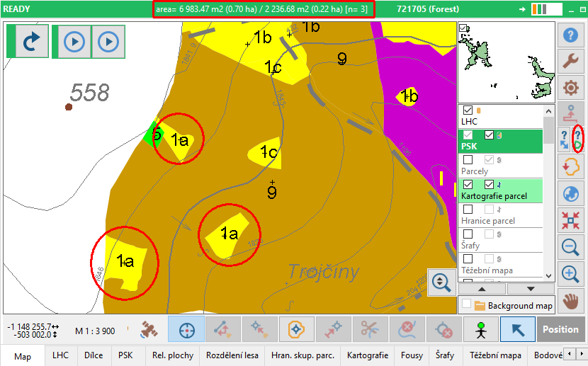Click the zoom in magnifier icon

(570, 274)
